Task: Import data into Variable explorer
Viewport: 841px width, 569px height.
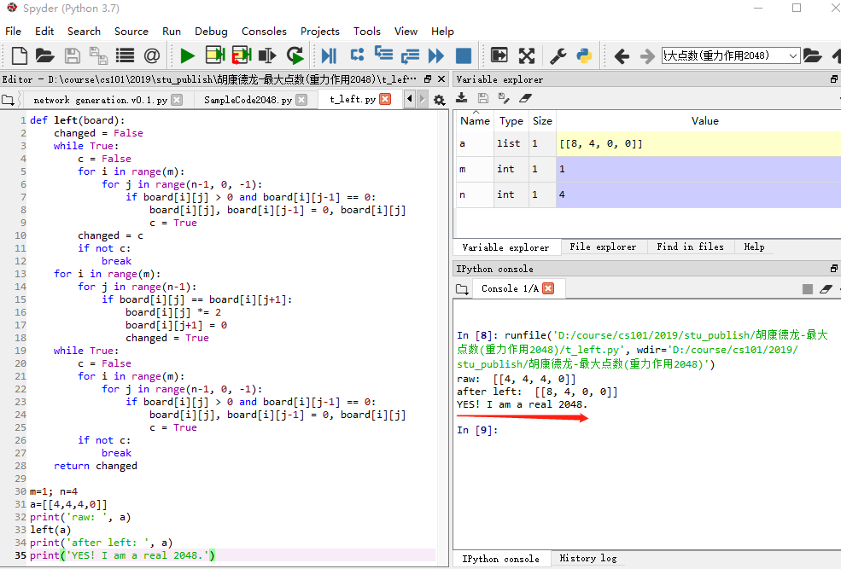Action: 461,98
